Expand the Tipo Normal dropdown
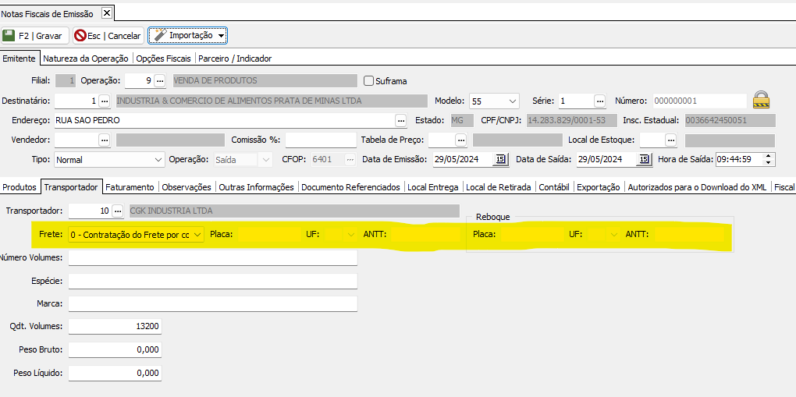Screen dimensions: 796x397 (158, 159)
